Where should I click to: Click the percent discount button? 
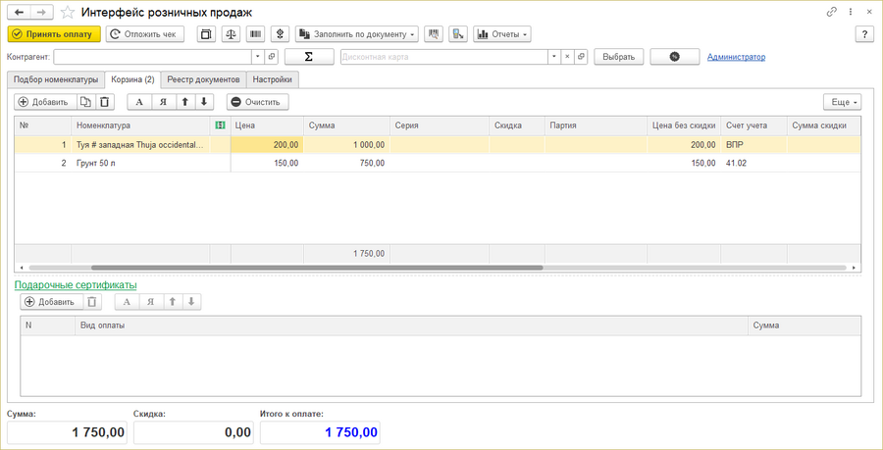(674, 57)
